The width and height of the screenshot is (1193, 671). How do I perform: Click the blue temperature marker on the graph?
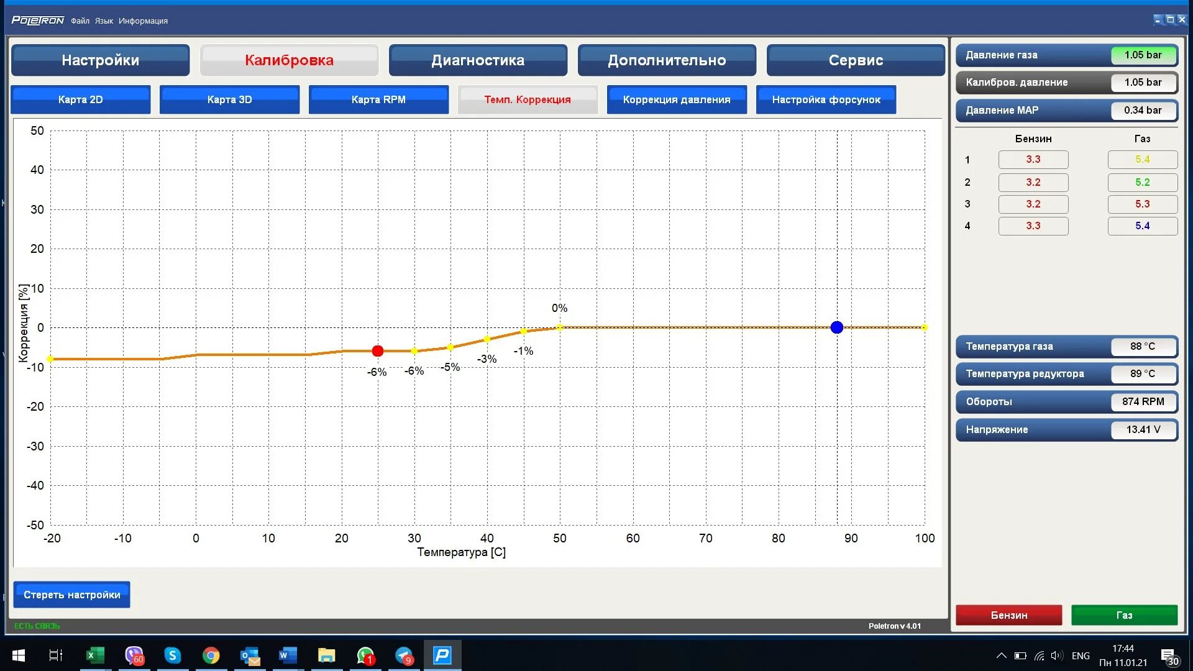[x=837, y=327]
